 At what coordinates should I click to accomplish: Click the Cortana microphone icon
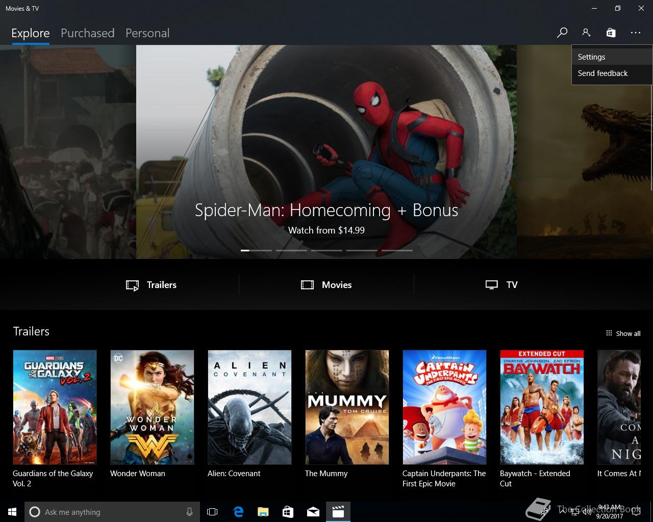[x=189, y=512]
